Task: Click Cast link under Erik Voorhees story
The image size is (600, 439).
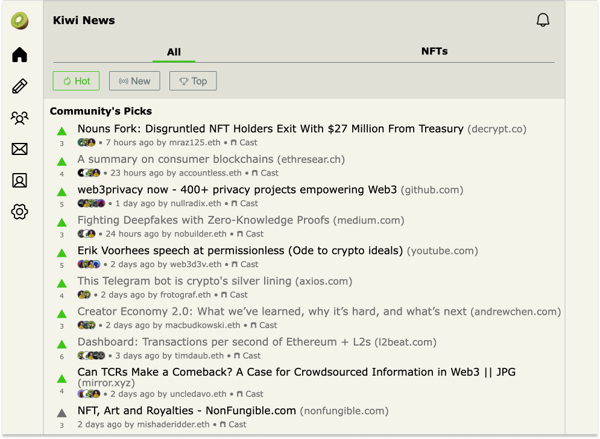Action: (245, 265)
